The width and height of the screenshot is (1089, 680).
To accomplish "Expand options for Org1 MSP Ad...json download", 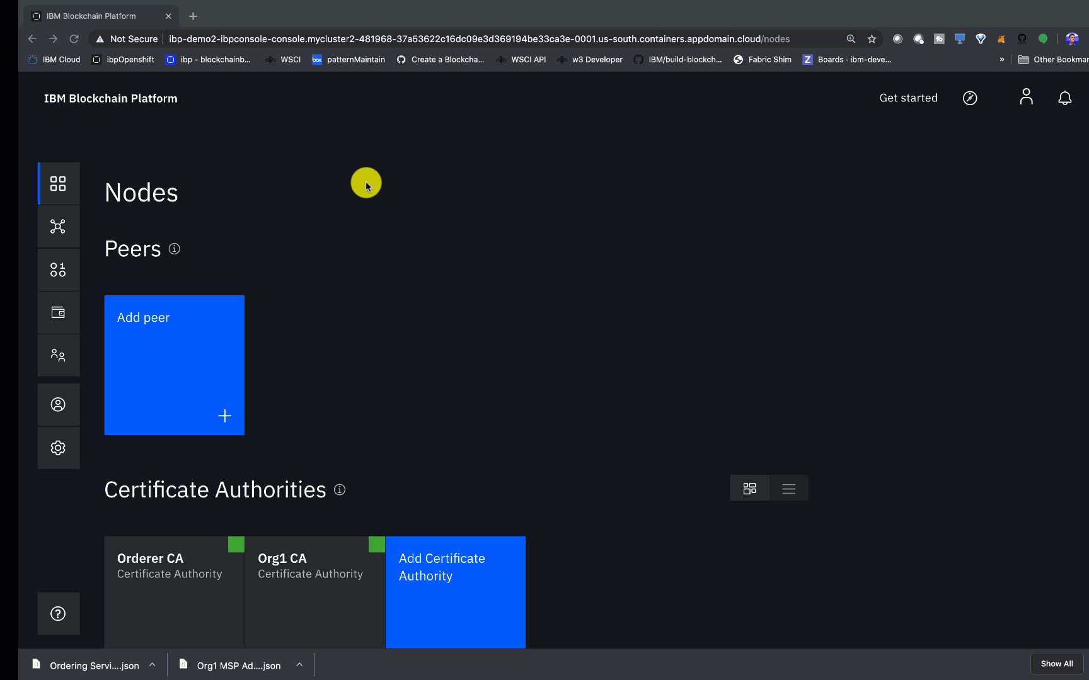I will tap(299, 665).
